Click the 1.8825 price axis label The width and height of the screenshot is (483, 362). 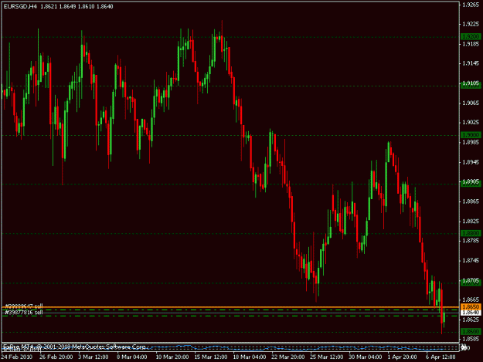point(471,221)
